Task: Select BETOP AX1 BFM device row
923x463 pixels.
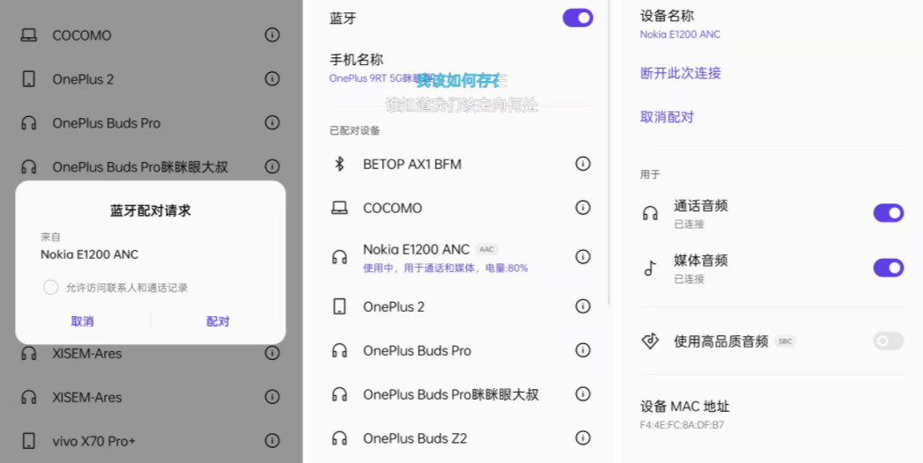Action: [461, 164]
